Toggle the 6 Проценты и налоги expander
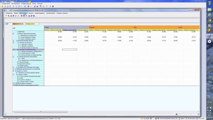This screenshot has height=120, width=213. click(x=13, y=71)
